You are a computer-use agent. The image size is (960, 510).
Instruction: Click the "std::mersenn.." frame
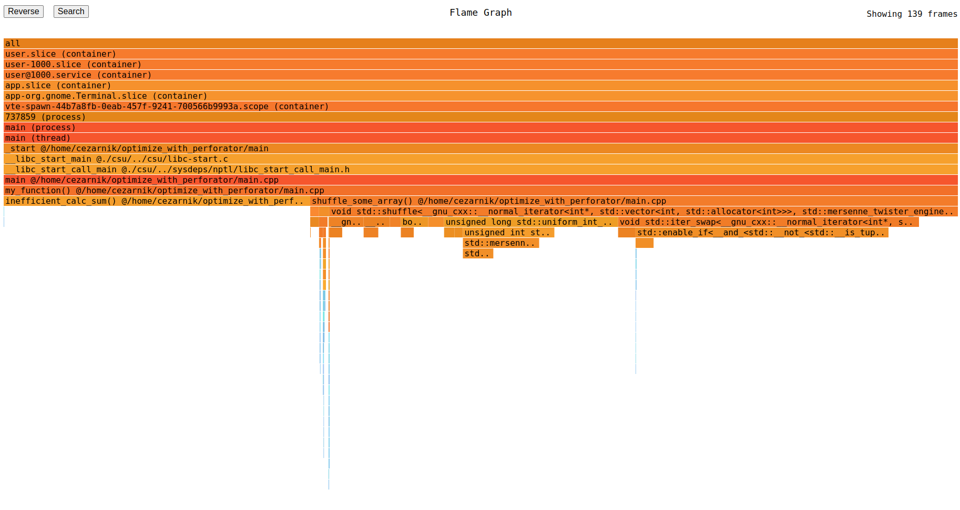tap(500, 243)
